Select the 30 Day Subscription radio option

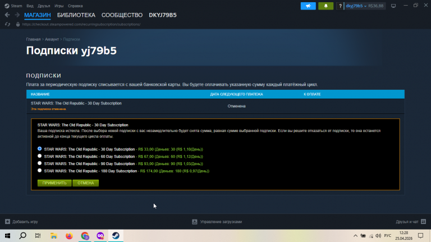click(x=40, y=148)
